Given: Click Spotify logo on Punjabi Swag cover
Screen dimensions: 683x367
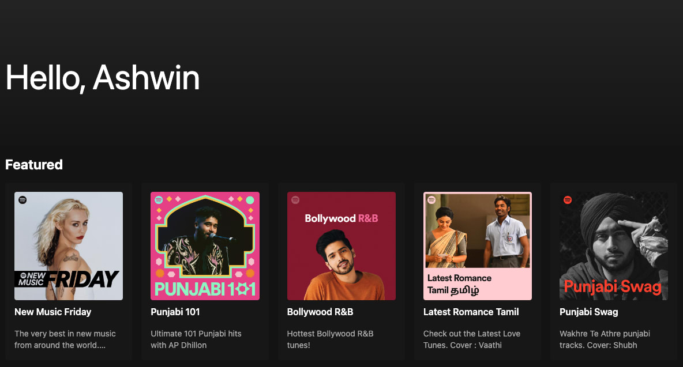Looking at the screenshot, I should pyautogui.click(x=568, y=200).
